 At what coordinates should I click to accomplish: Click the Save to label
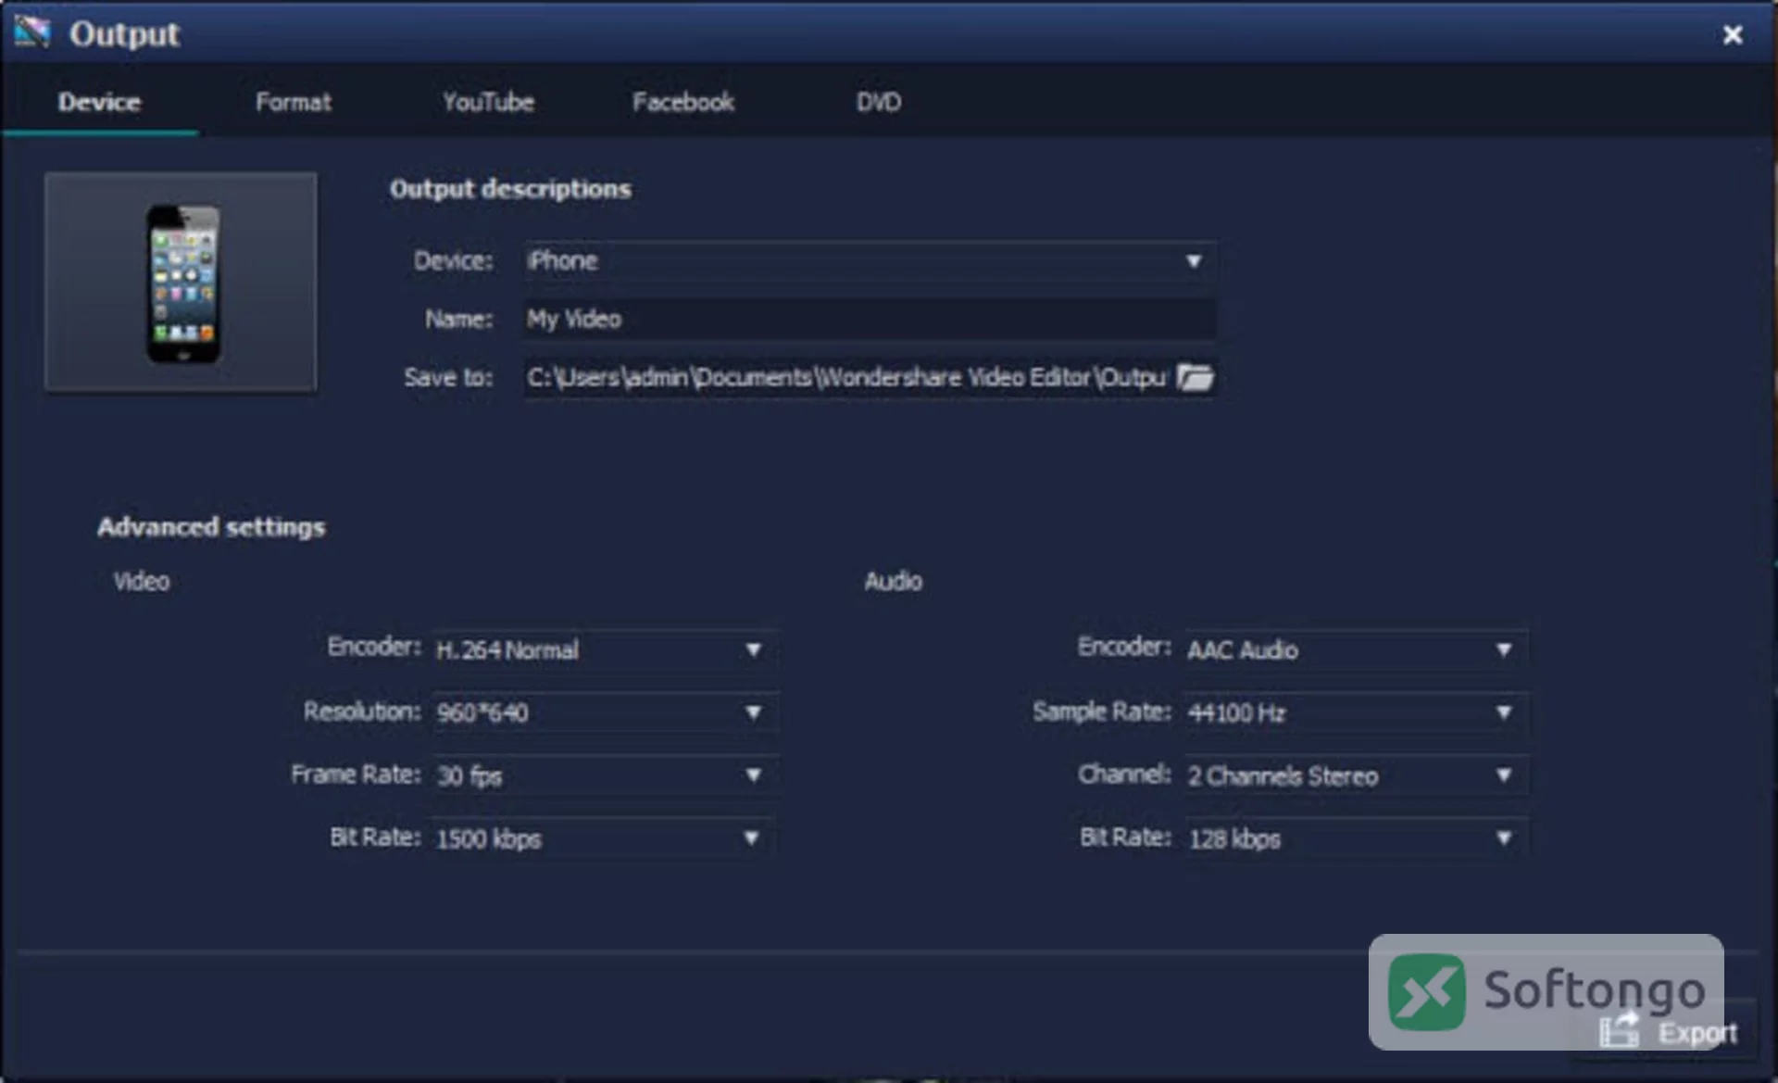coord(448,377)
